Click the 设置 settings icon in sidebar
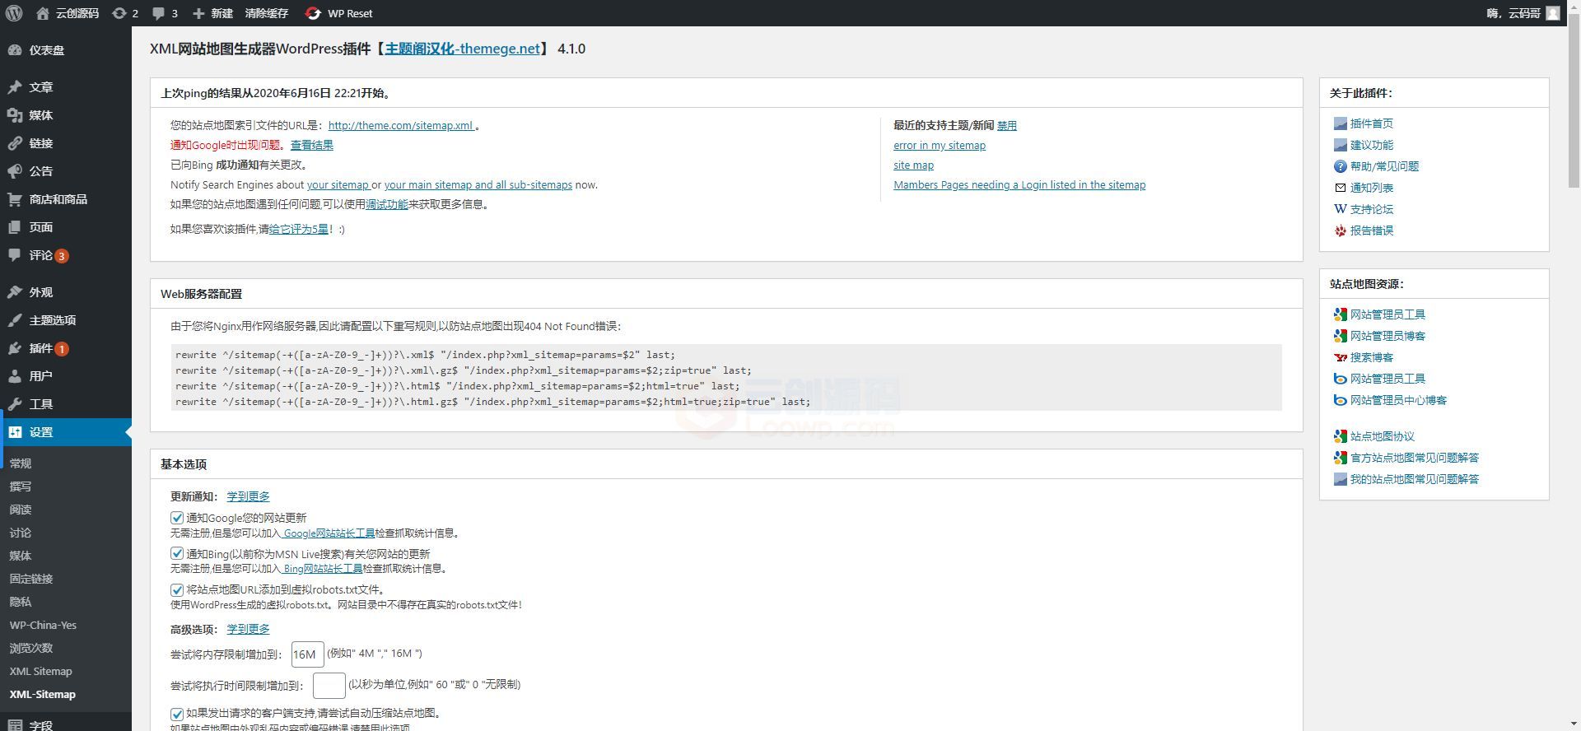The width and height of the screenshot is (1581, 731). pyautogui.click(x=15, y=432)
